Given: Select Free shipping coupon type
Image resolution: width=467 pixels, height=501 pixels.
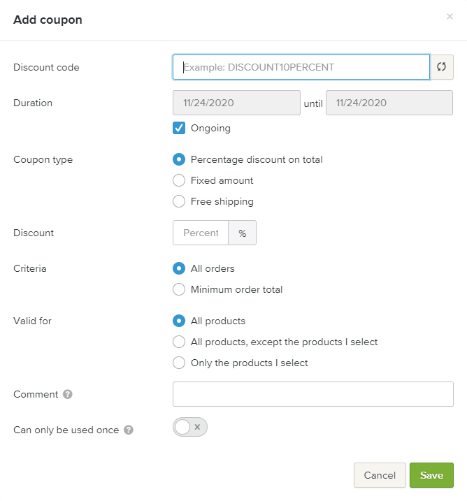Looking at the screenshot, I should tap(179, 201).
